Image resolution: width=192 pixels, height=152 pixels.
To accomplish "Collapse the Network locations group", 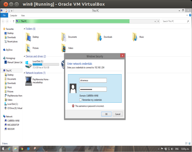I will point(24,73).
